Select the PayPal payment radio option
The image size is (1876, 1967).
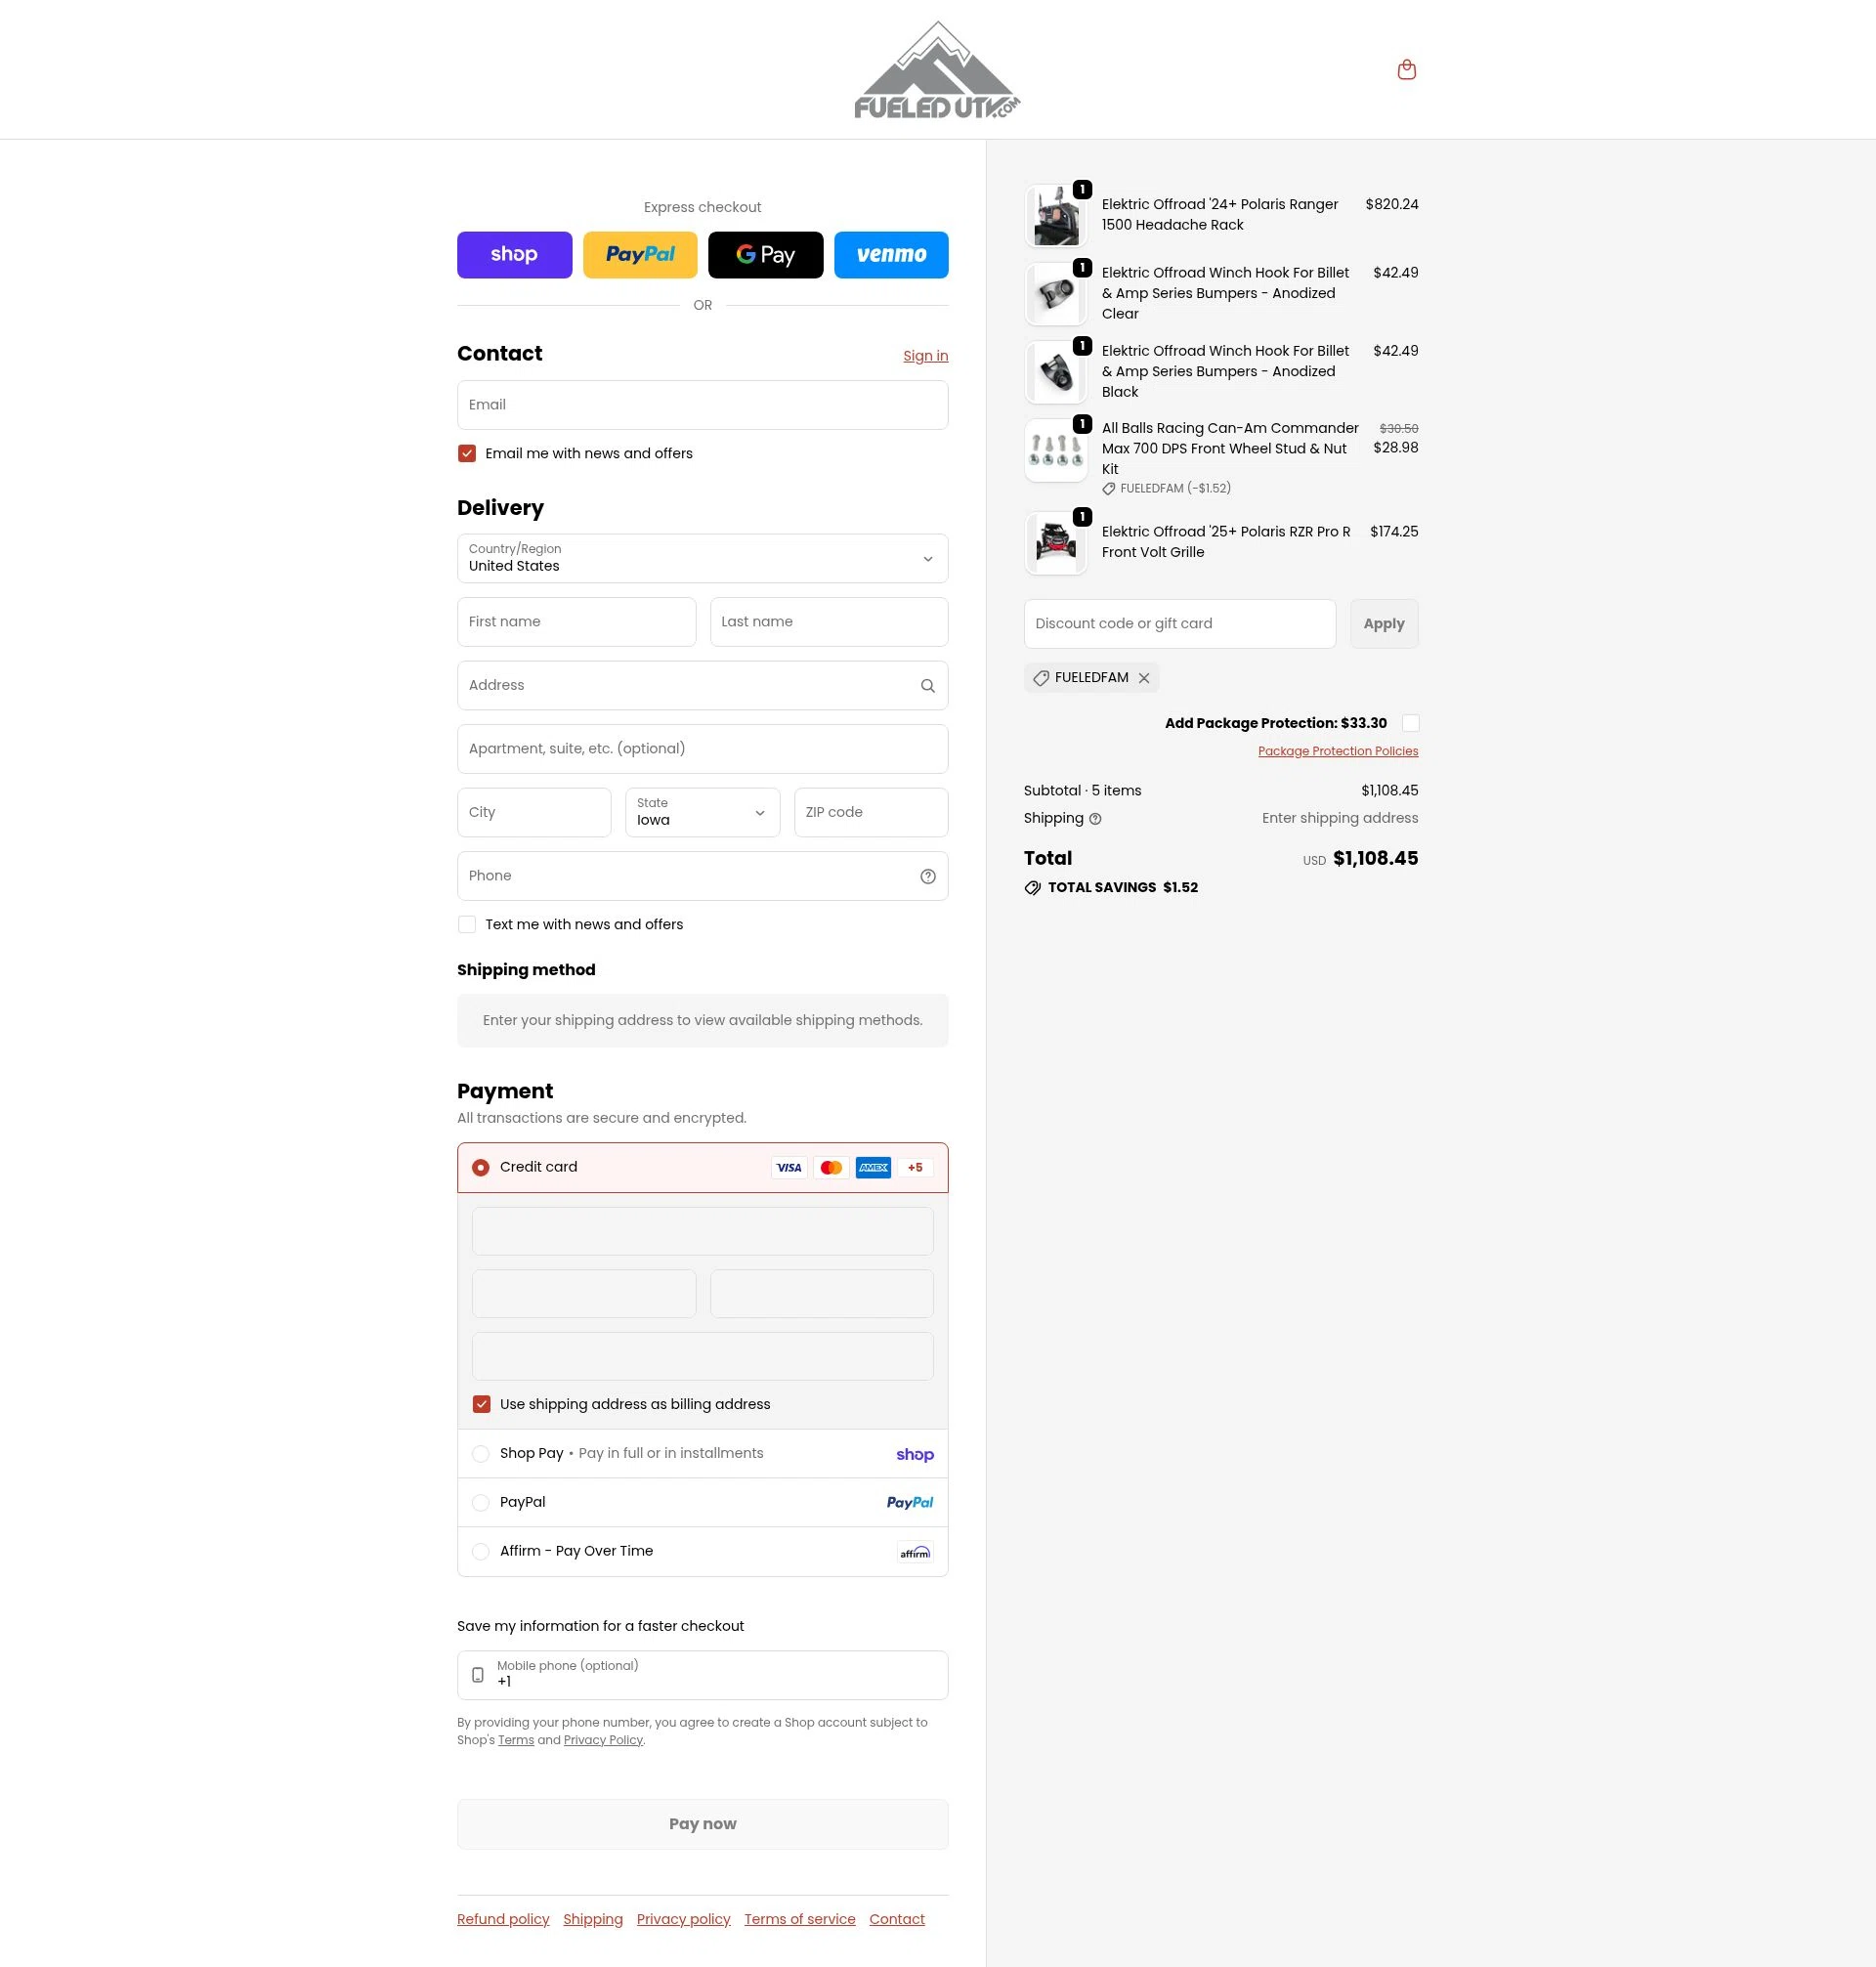point(481,1503)
